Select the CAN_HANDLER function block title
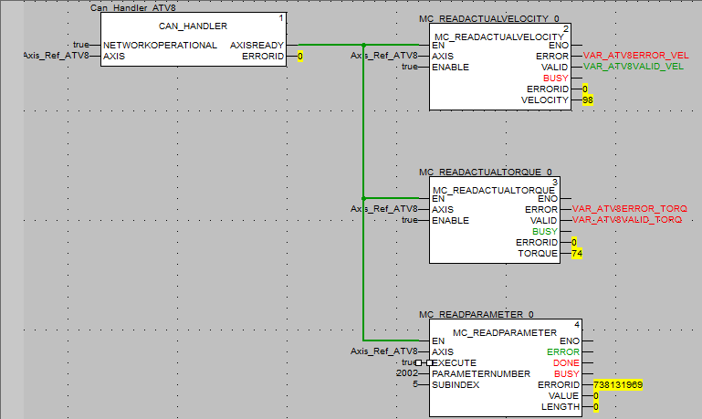 click(x=193, y=26)
